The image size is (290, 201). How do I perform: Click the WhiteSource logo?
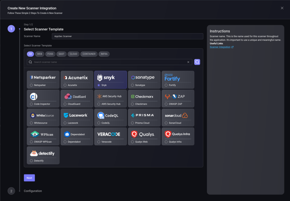coord(42,116)
